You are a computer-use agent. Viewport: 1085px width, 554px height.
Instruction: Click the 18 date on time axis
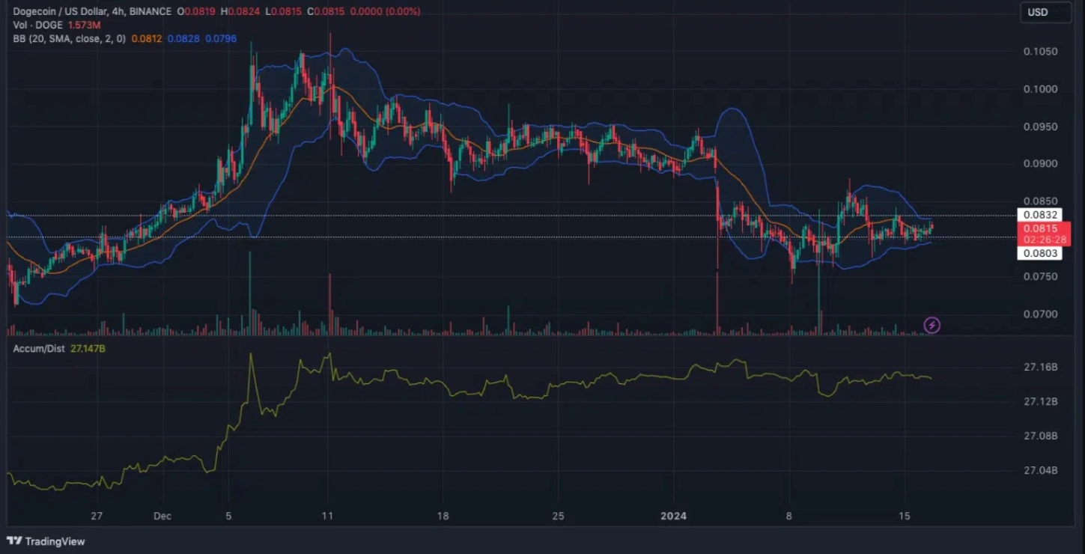443,516
